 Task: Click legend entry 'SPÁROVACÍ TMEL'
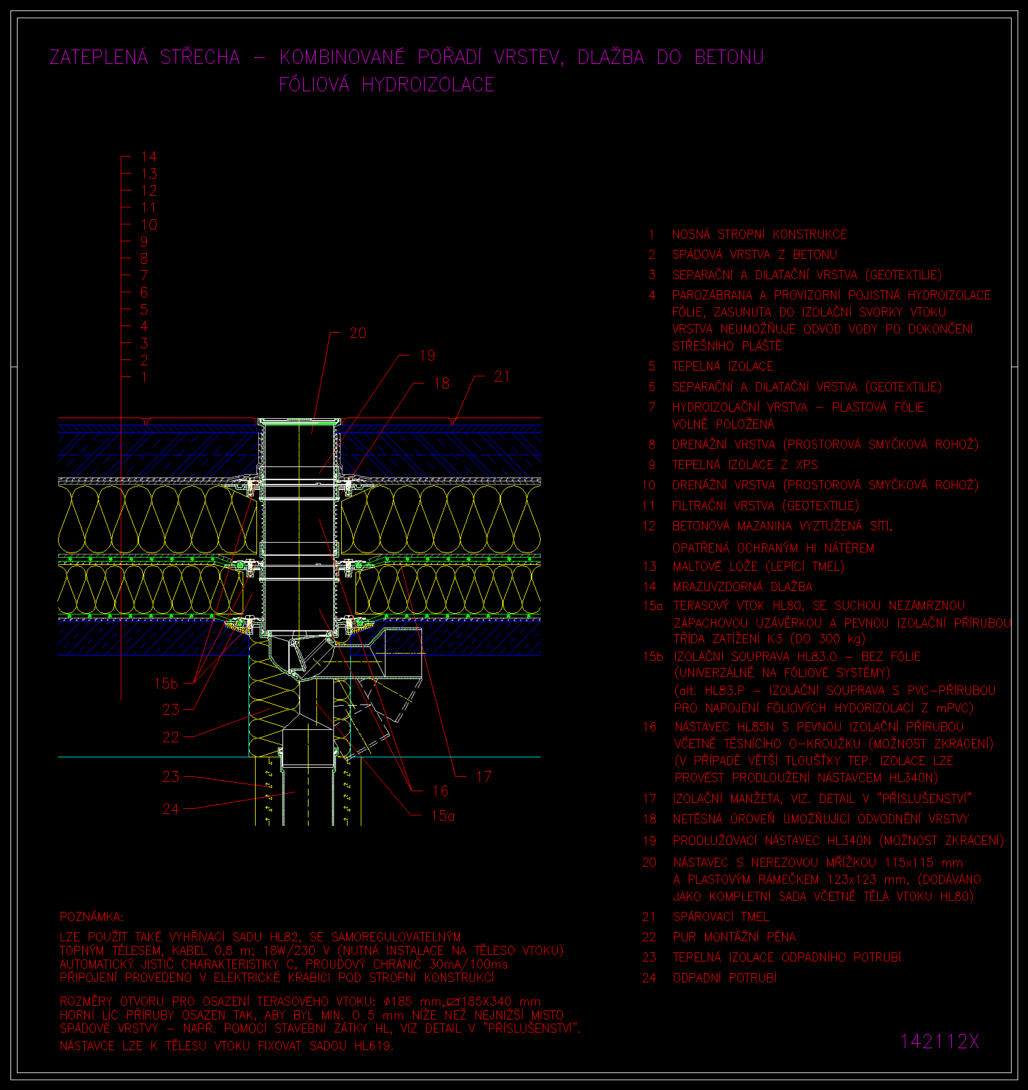[x=721, y=917]
